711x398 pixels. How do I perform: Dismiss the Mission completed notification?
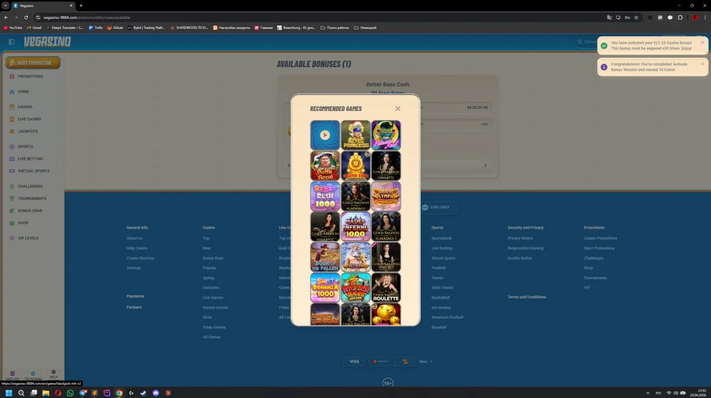[x=702, y=64]
